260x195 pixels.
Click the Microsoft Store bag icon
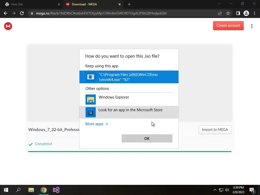pyautogui.click(x=91, y=112)
